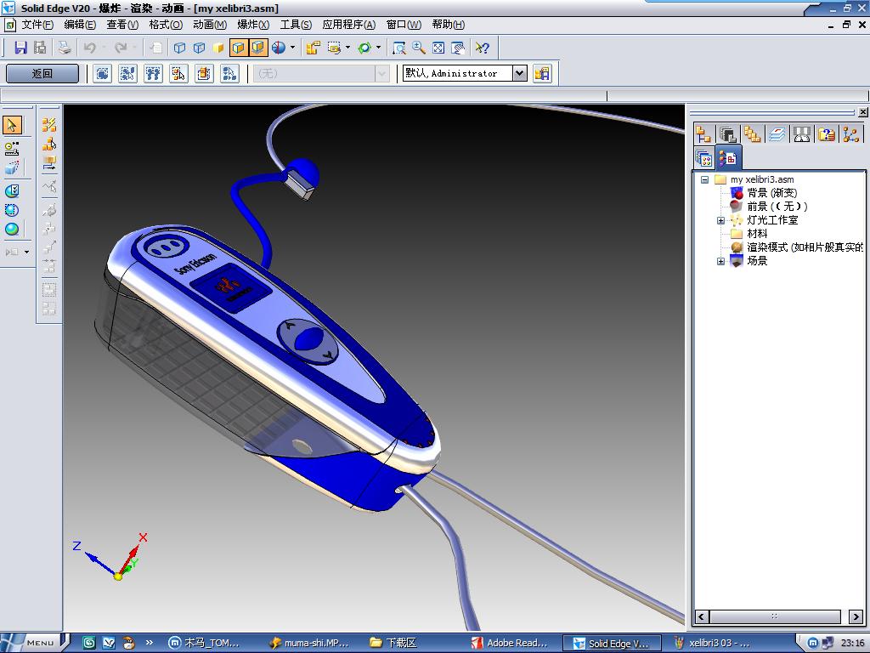The image size is (870, 653).
Task: Toggle the drop shadow cube display button
Action: pyautogui.click(x=258, y=48)
